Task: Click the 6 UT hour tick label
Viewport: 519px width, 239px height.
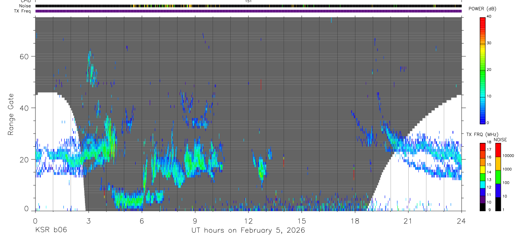Action: [x=142, y=220]
